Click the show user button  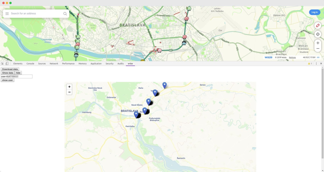click(x=7, y=80)
